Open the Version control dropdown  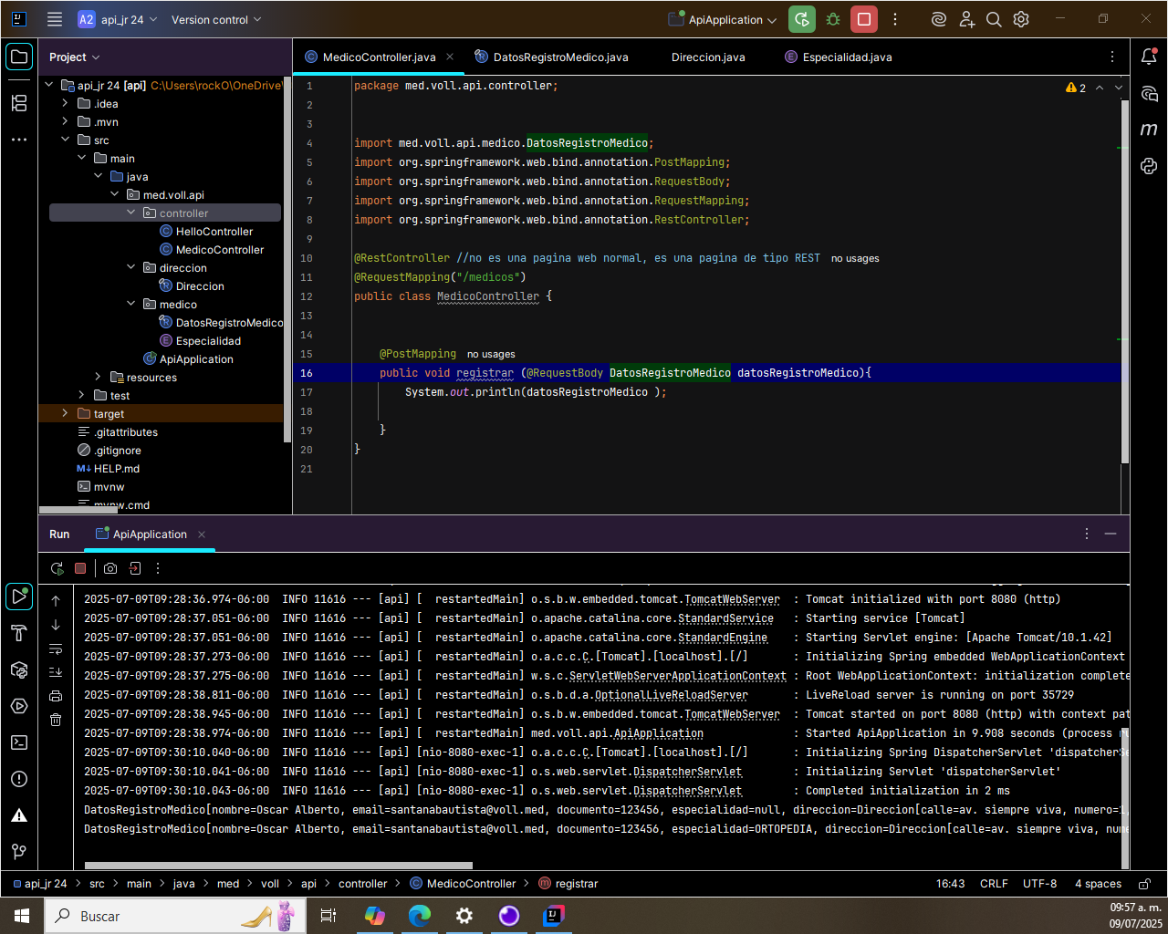(x=216, y=19)
